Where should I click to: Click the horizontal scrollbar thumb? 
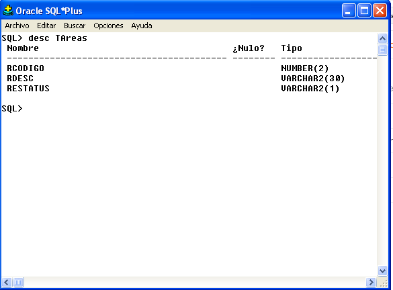tap(18, 282)
